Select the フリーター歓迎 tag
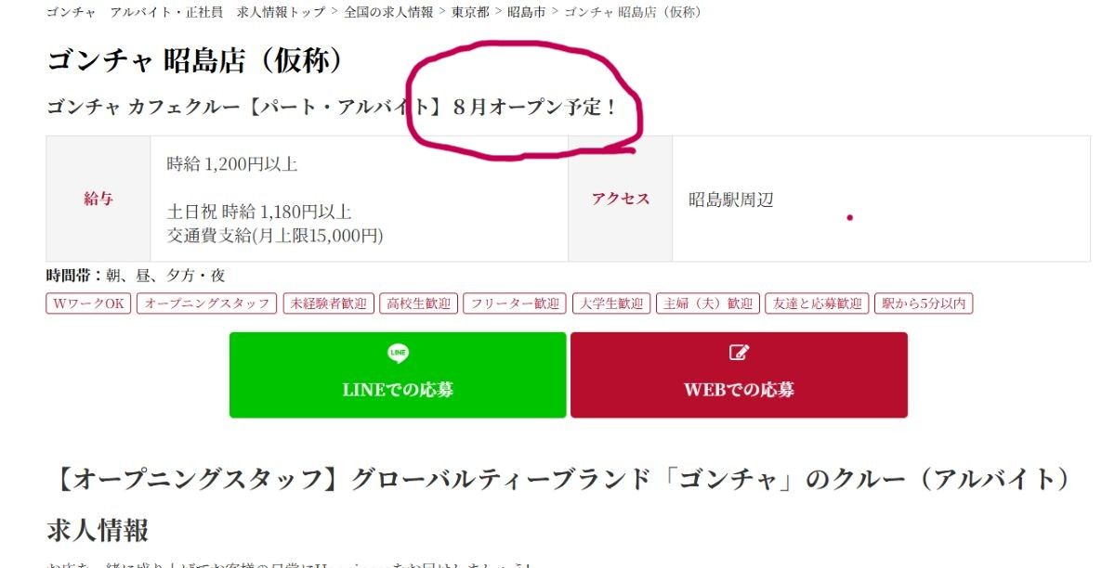This screenshot has height=568, width=1115. (516, 303)
